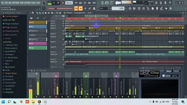
Task: Open Browser options arrow
Action: 1,13
